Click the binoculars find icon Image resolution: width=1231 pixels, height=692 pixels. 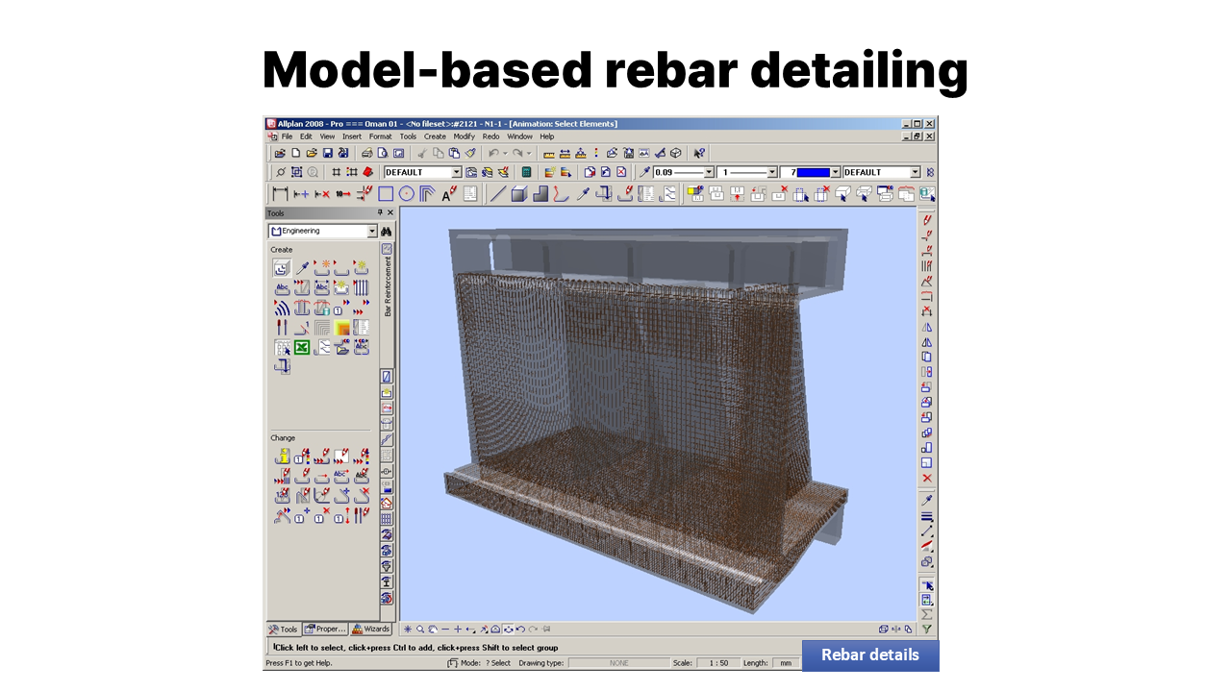pyautogui.click(x=387, y=232)
